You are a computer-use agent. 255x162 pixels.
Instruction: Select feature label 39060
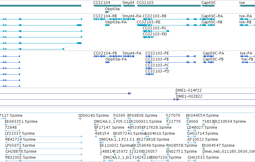click(192, 122)
